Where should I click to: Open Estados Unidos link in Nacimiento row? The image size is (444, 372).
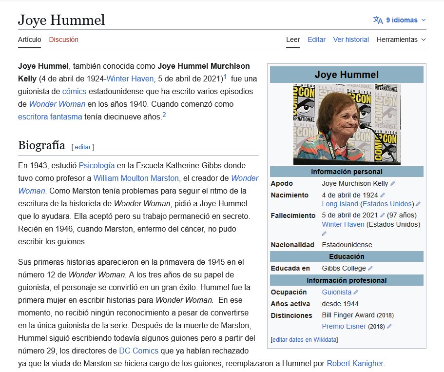click(x=387, y=204)
